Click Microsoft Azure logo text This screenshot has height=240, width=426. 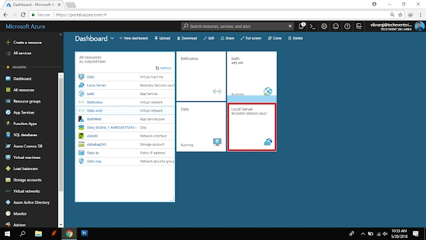click(x=25, y=27)
